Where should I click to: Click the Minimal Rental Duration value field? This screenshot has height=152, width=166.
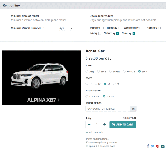50,28
